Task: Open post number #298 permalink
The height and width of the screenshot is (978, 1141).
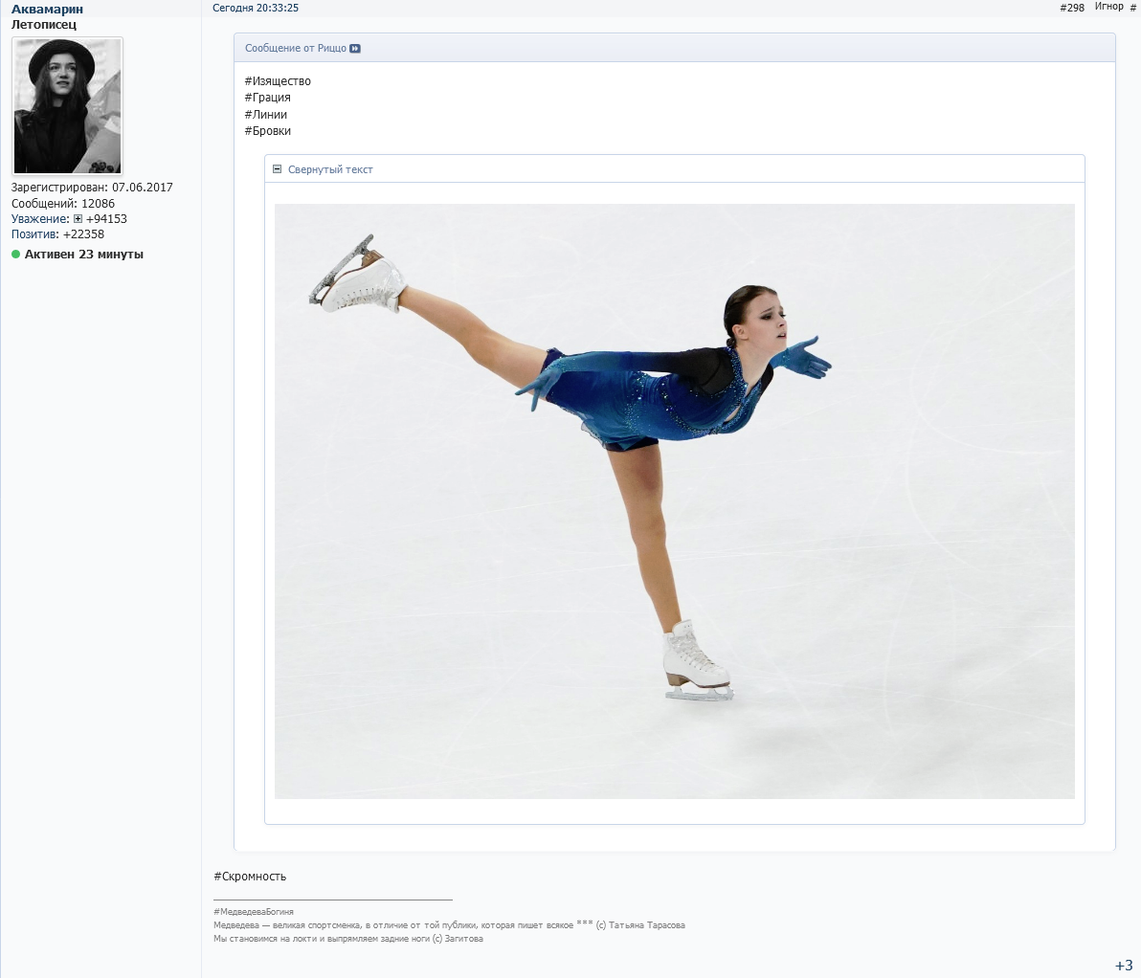Action: click(1072, 8)
